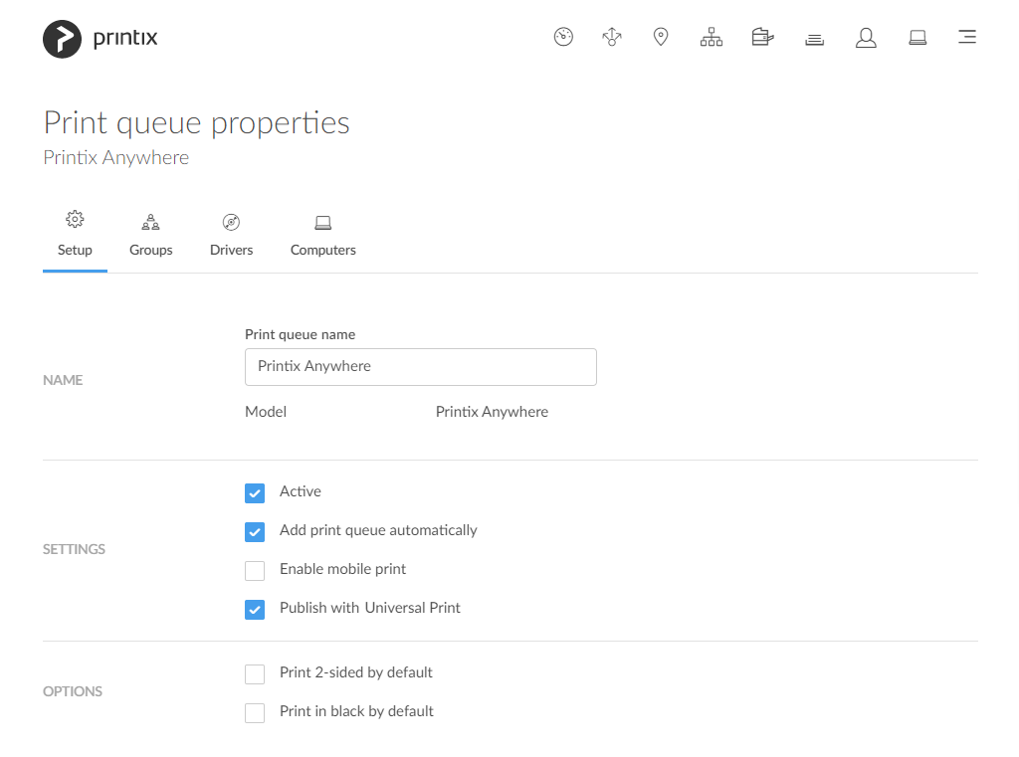The image size is (1019, 757).
Task: Click the printix wordmark text
Action: (x=125, y=39)
